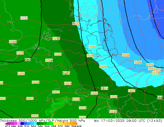Click the magenta swatch in the thickness legend
Screen dimensions: 164x127
16,123
